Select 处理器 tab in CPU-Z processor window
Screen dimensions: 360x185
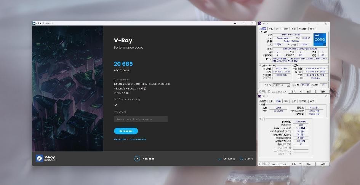click(263, 29)
